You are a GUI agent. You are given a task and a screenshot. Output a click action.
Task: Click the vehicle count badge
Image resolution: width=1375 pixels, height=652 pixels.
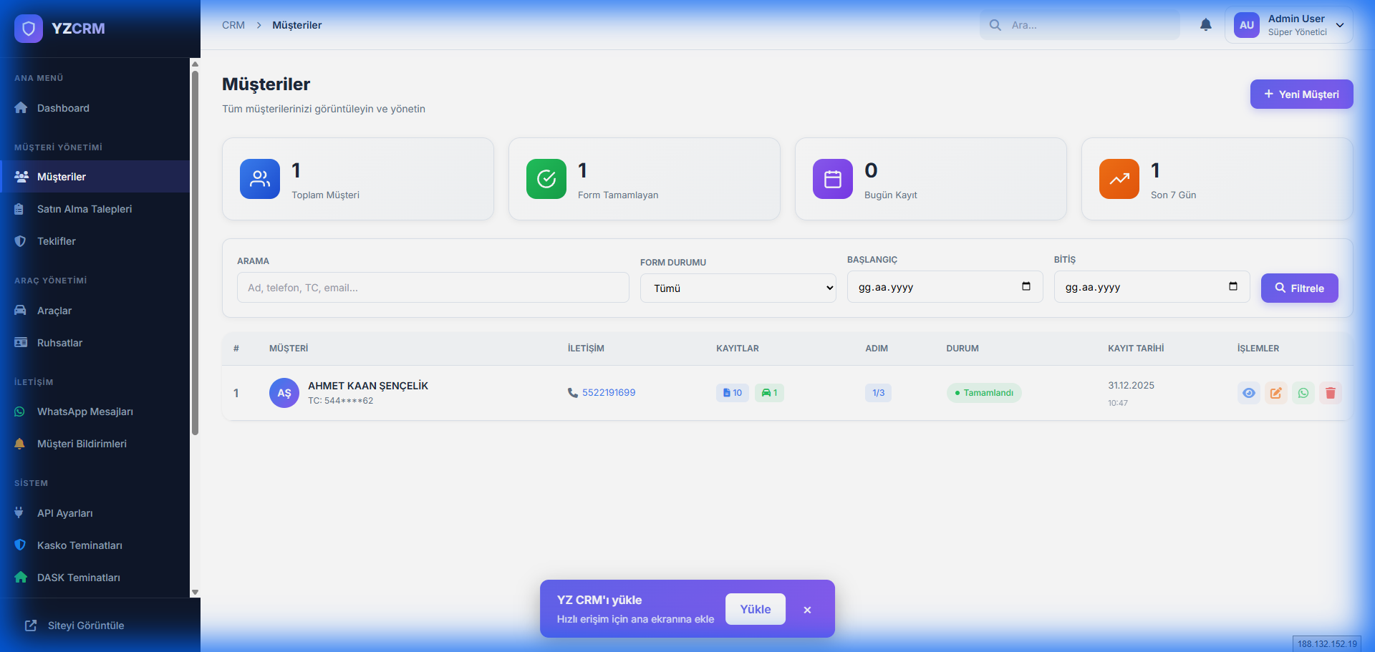click(769, 393)
